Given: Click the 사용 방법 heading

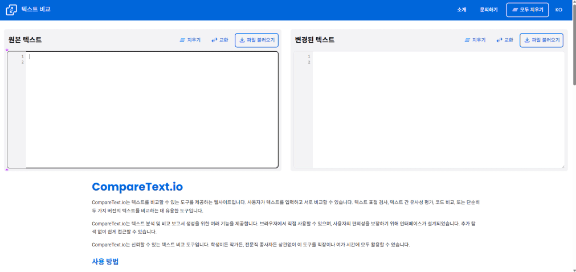Looking at the screenshot, I should point(105,262).
